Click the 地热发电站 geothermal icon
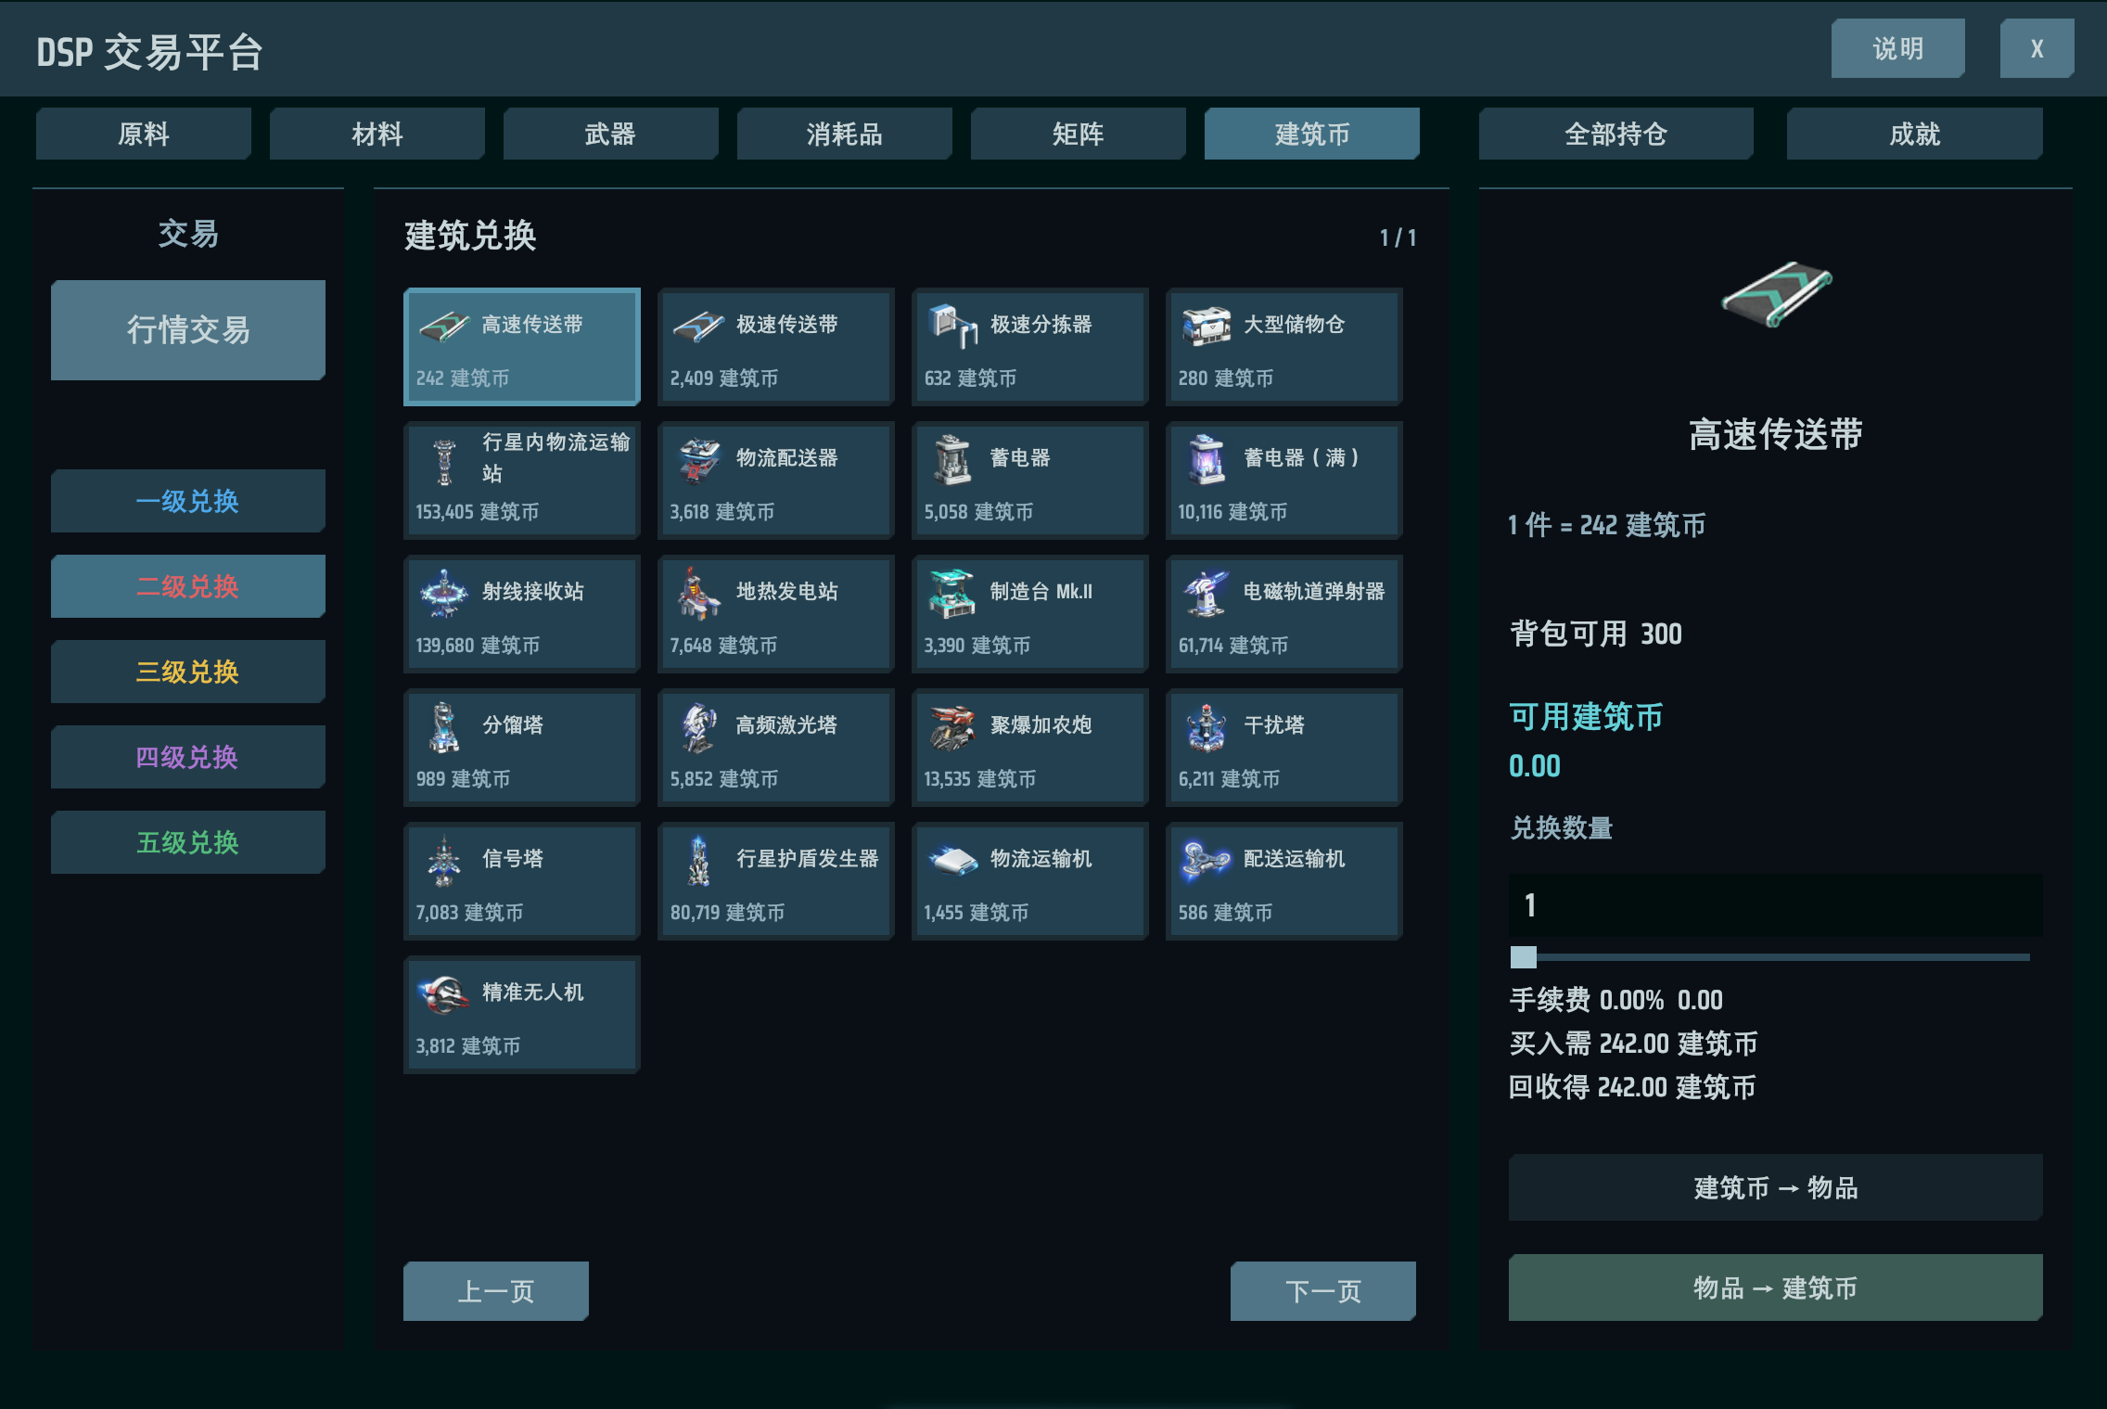The height and width of the screenshot is (1409, 2107). pyautogui.click(x=698, y=594)
